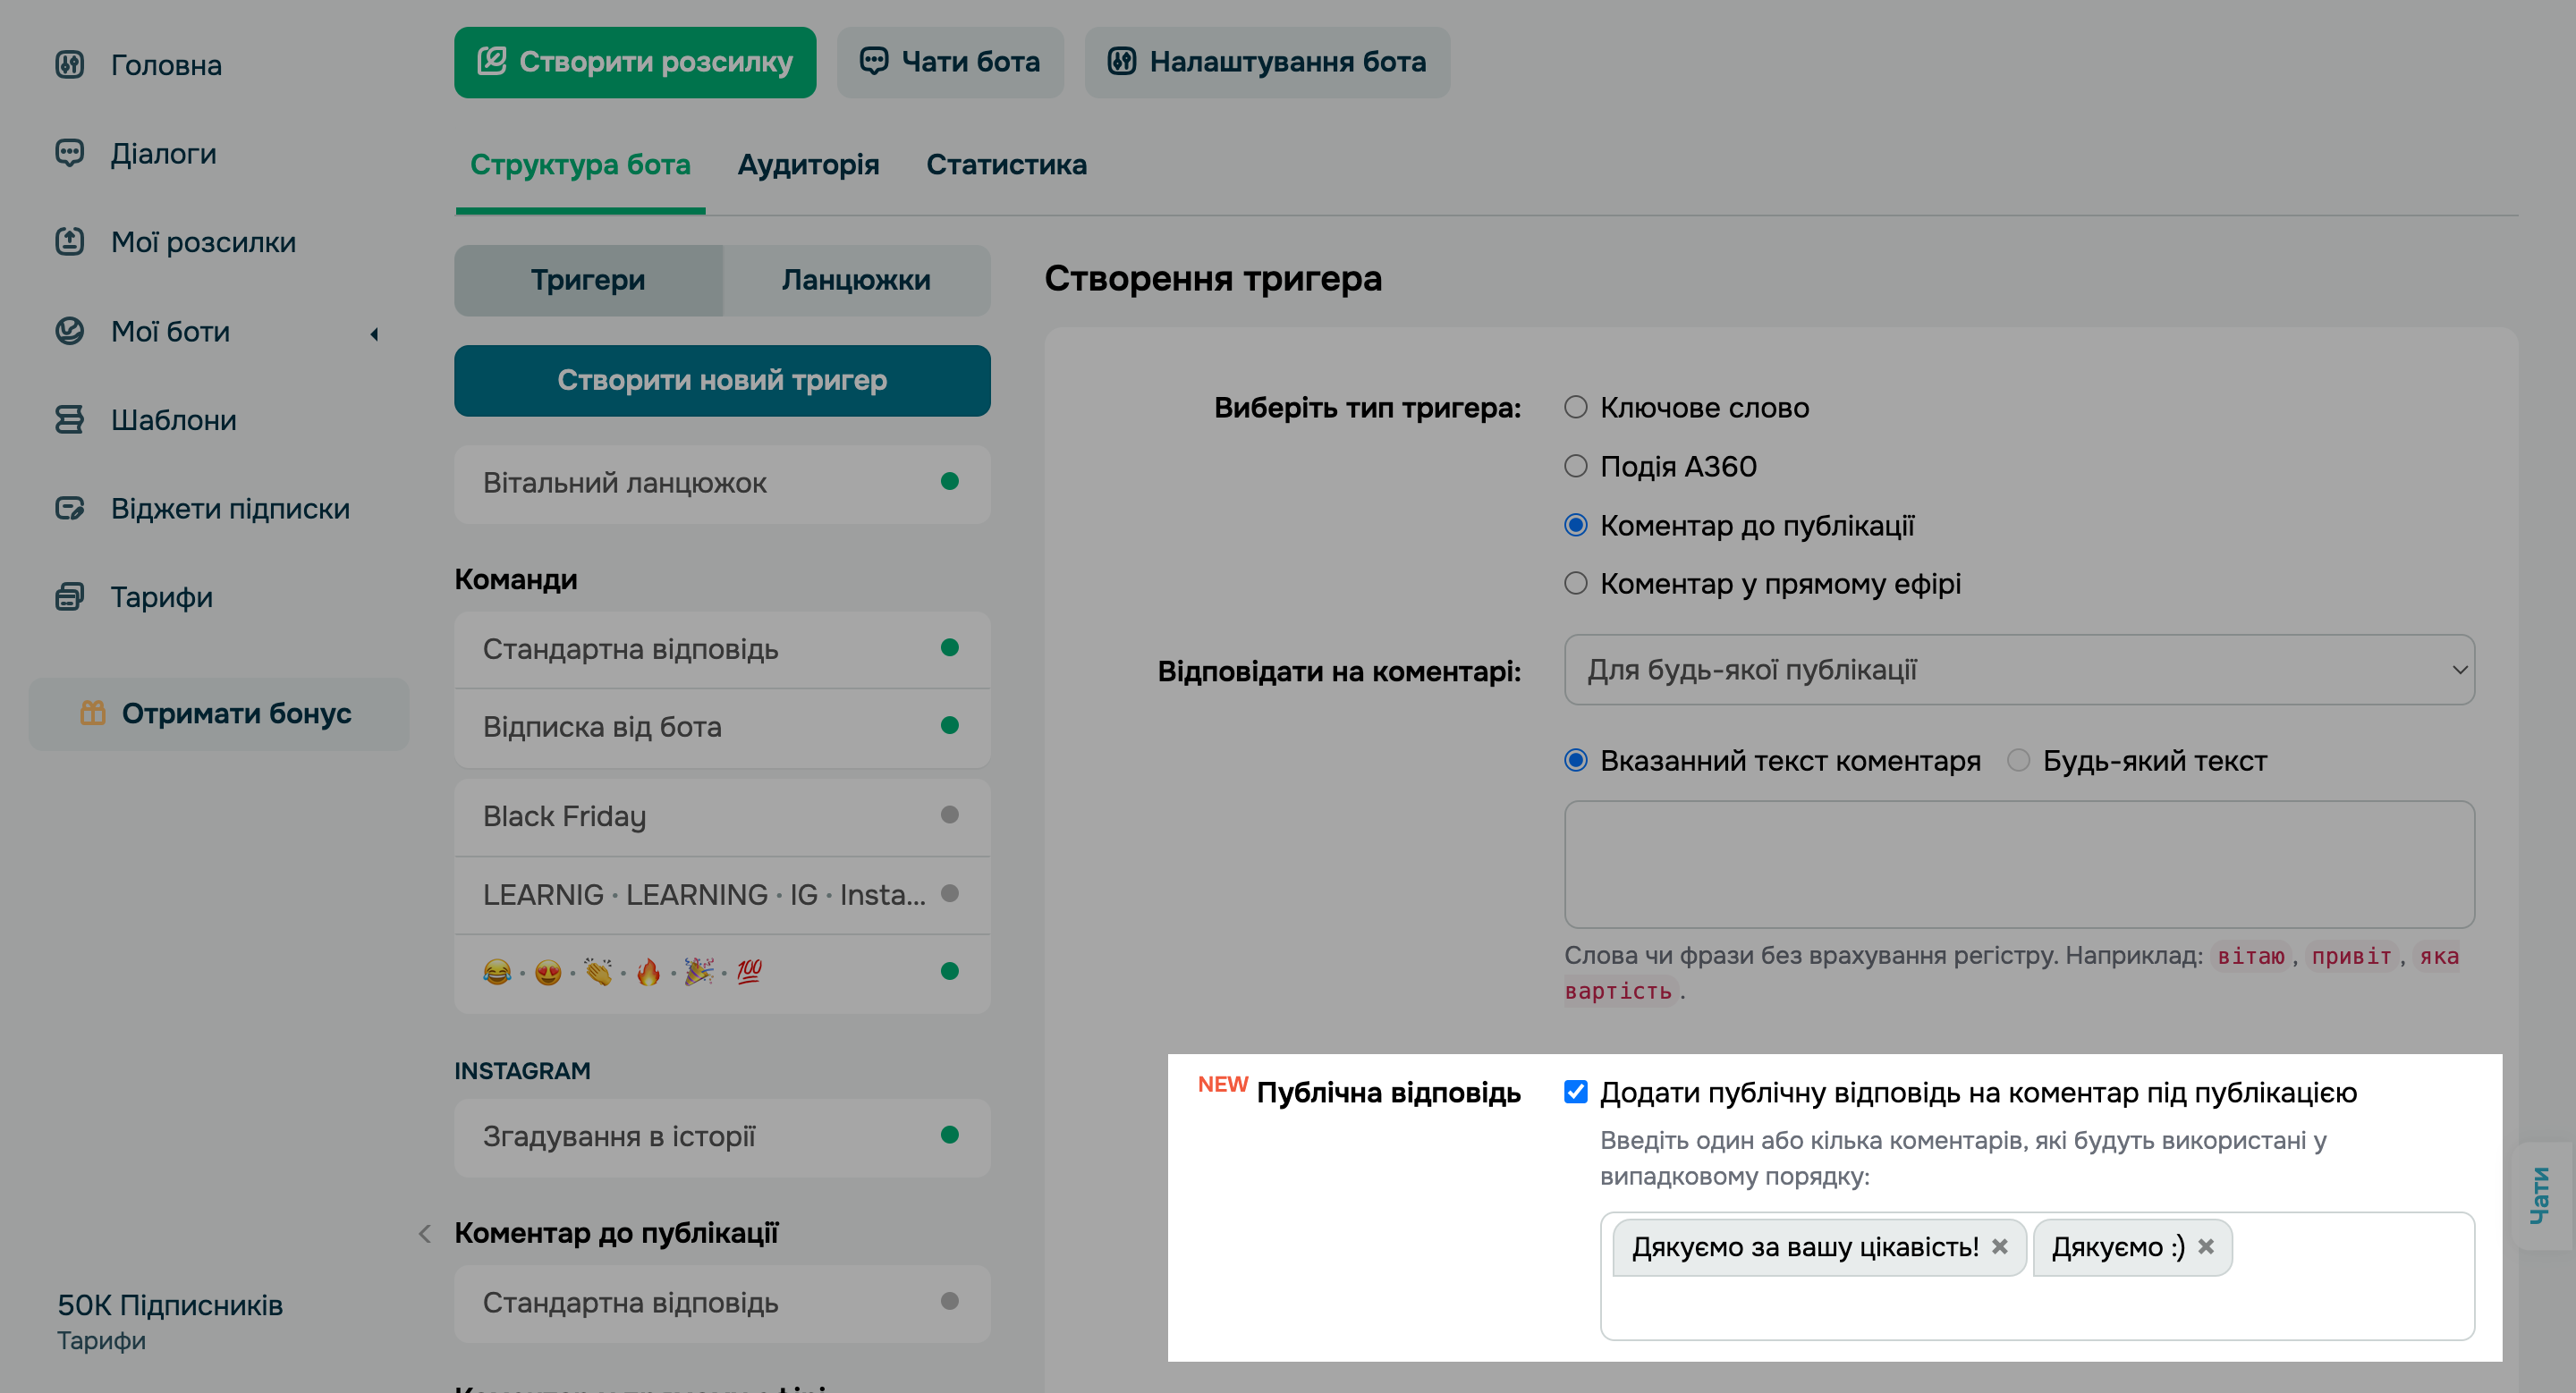This screenshot has width=2576, height=1393.
Task: Open Мої розсилки via its icon
Action: tap(70, 241)
